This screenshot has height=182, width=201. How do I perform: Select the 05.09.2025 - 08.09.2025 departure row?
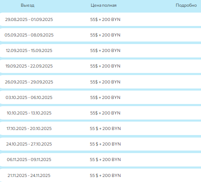(x=100, y=35)
